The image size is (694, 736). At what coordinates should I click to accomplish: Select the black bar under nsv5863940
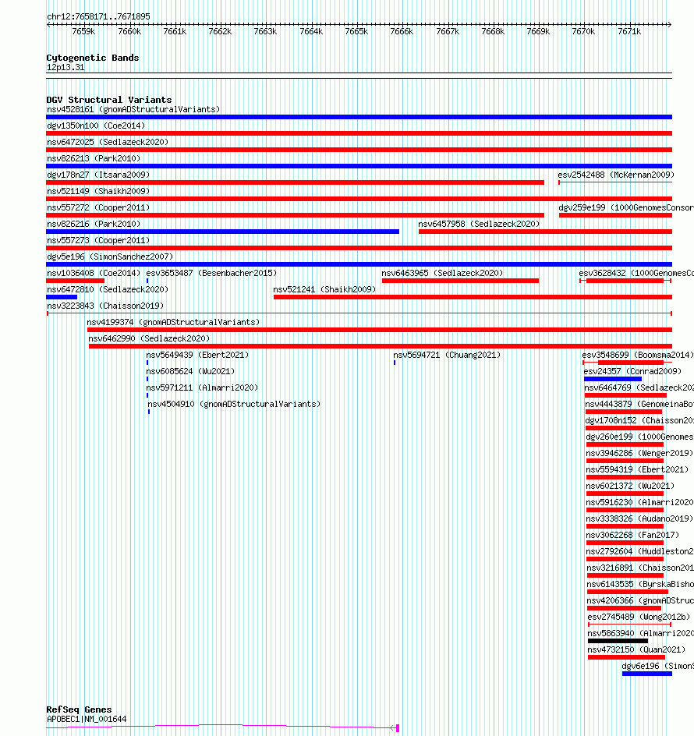618,641
